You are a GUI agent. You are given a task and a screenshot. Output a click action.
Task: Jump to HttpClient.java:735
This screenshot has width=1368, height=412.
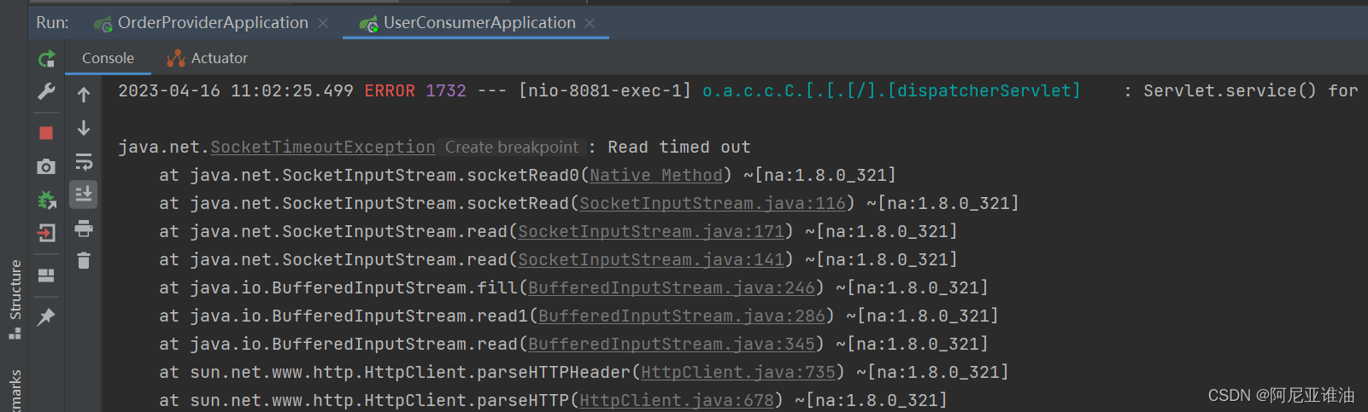(738, 372)
